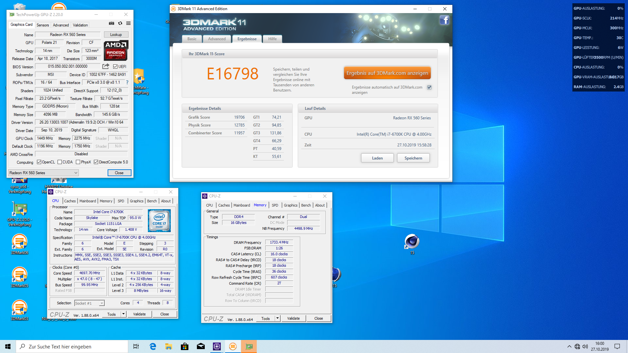Toggle auto-show results on 3DMark.com checkbox
The width and height of the screenshot is (628, 353).
tap(429, 87)
